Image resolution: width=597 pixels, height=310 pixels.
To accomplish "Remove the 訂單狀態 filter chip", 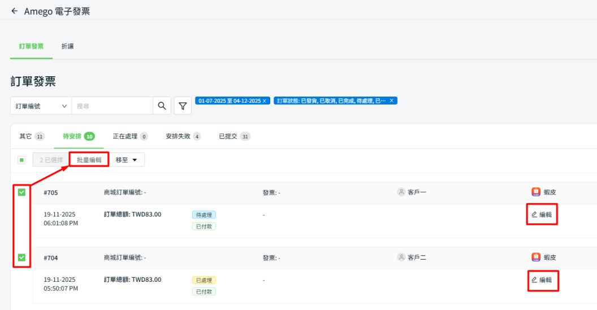I will pyautogui.click(x=392, y=101).
